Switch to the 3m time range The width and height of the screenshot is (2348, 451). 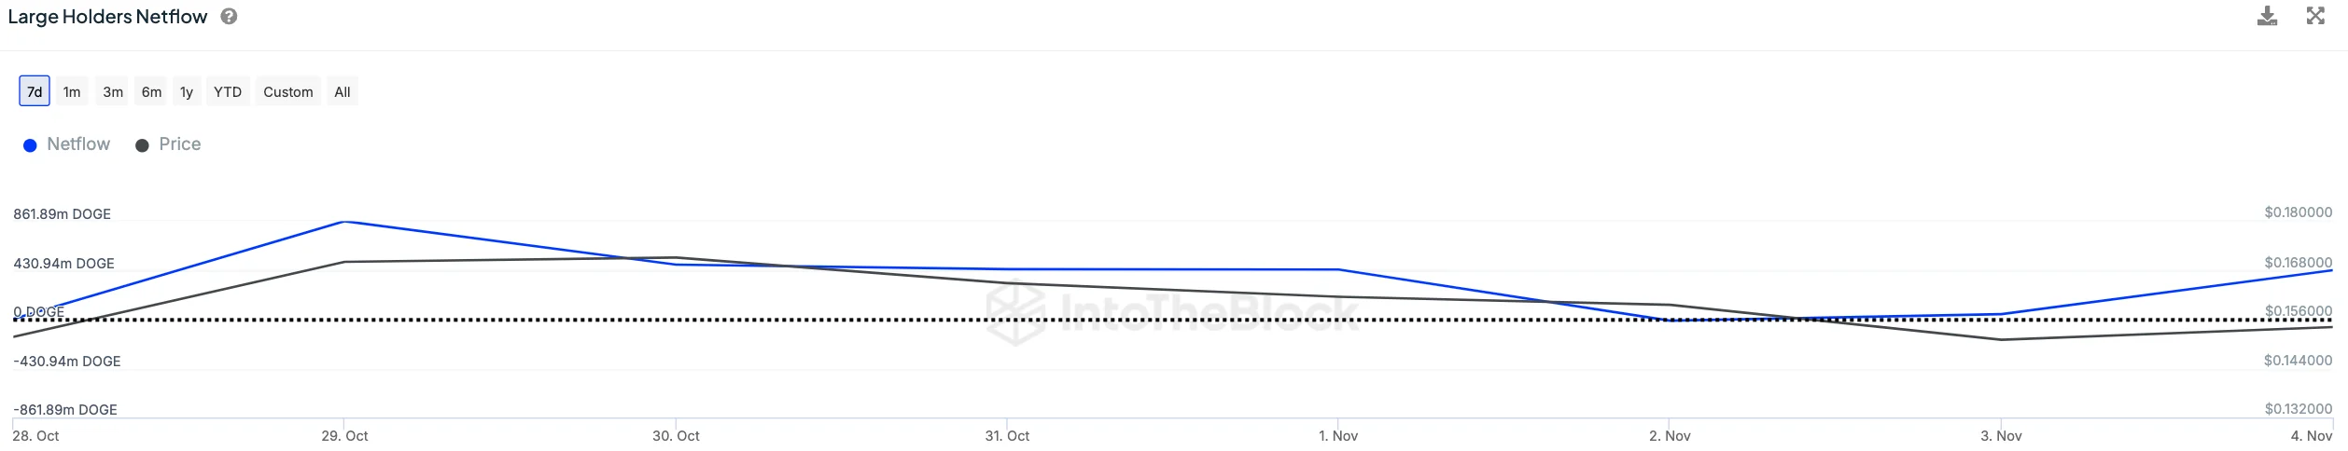[x=113, y=91]
